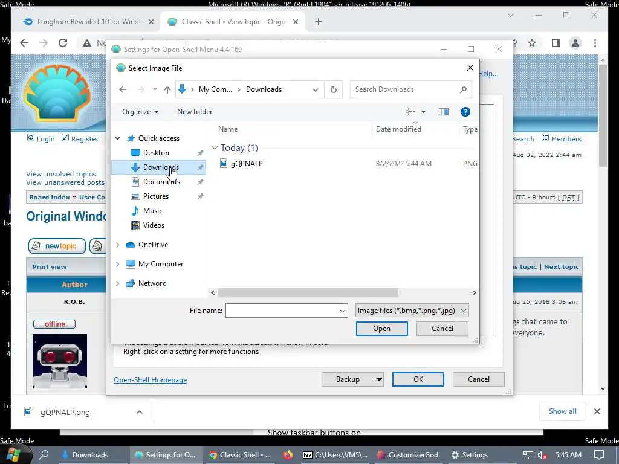Open the Image files type dropdown
Screen dimensions: 619x464
point(412,311)
